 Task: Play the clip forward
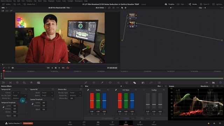pos(59,68)
